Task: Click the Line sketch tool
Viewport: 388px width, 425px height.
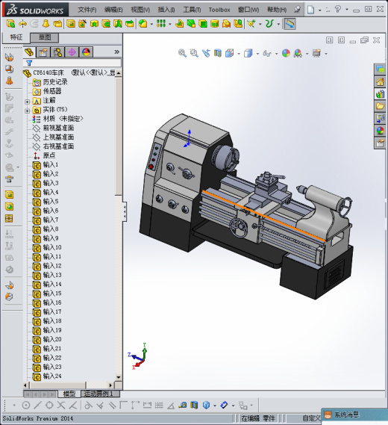Action: tap(37, 406)
